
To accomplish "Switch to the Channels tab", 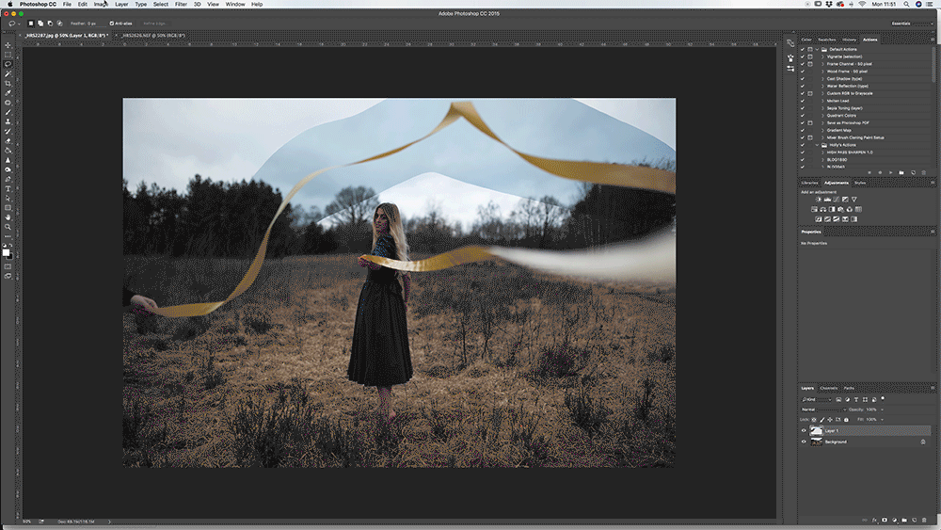I will (x=828, y=388).
